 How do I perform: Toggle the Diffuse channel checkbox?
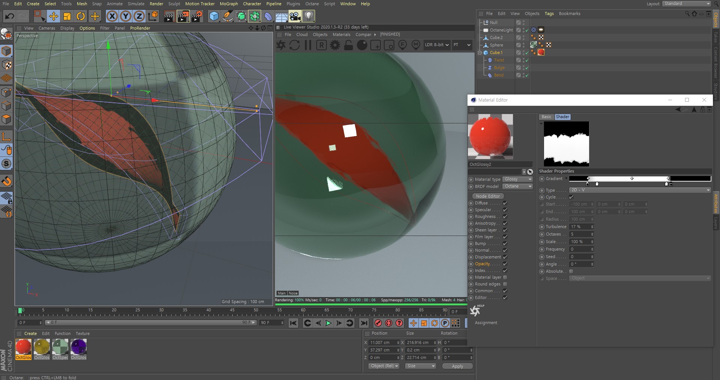coord(505,203)
